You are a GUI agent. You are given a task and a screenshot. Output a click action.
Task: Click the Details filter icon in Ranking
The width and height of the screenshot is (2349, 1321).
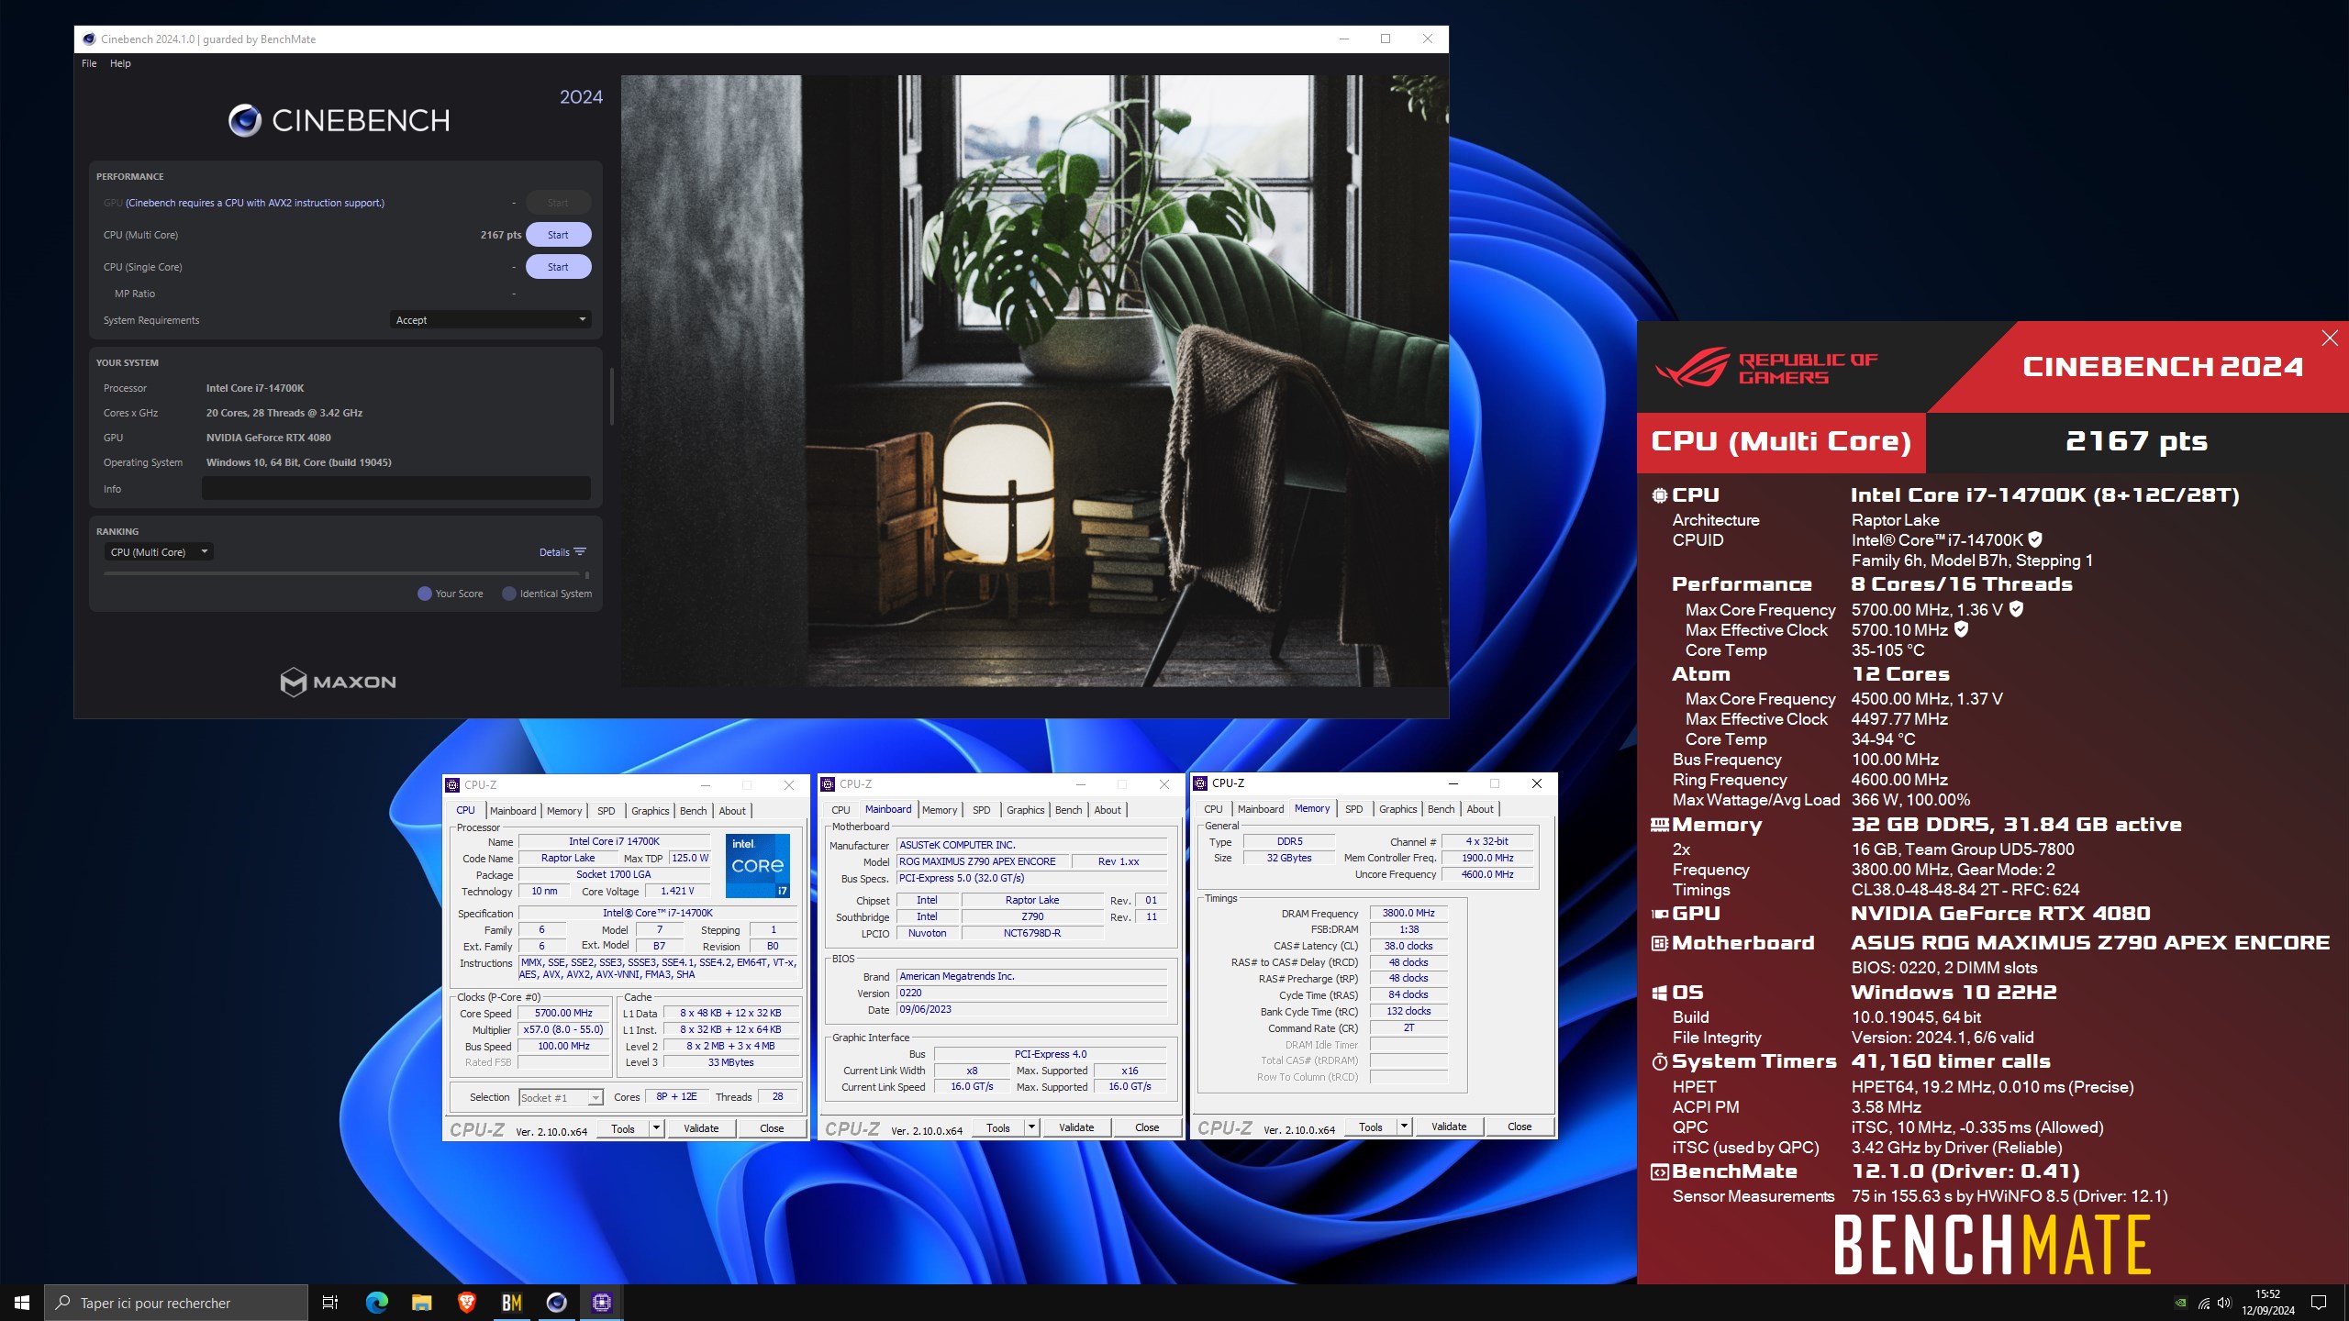click(580, 552)
